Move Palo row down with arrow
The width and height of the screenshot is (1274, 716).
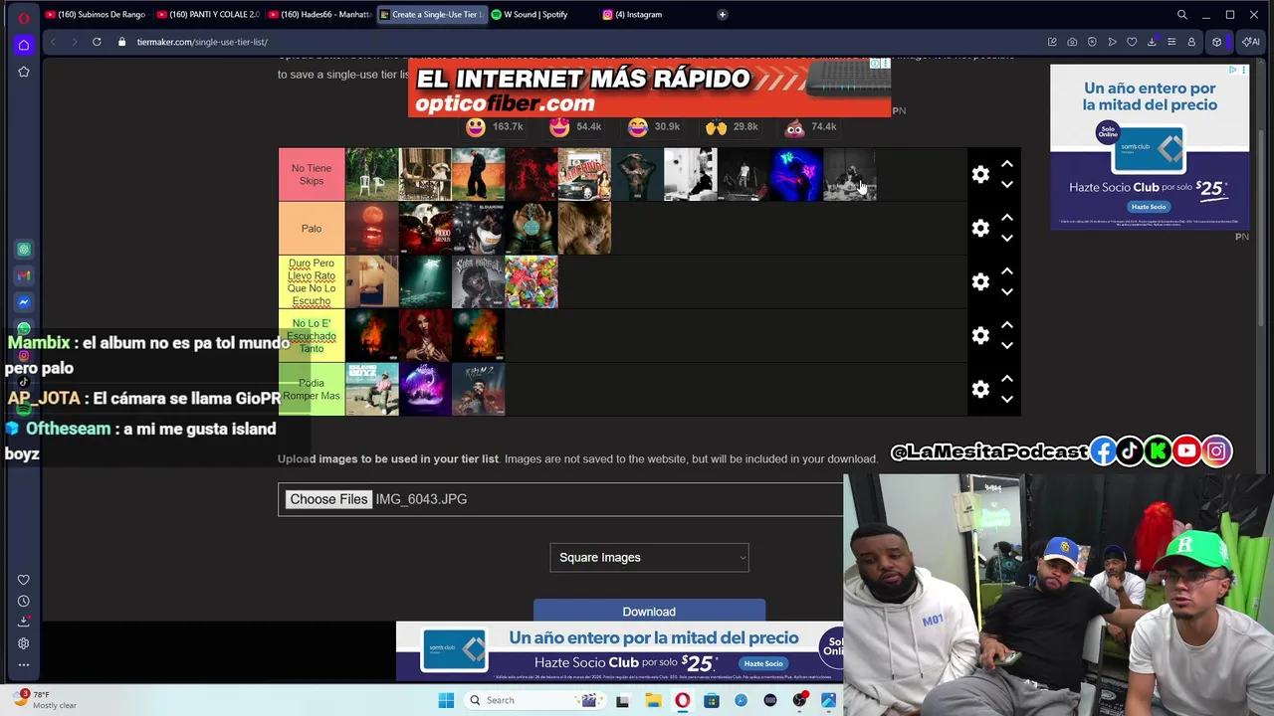tap(1006, 239)
